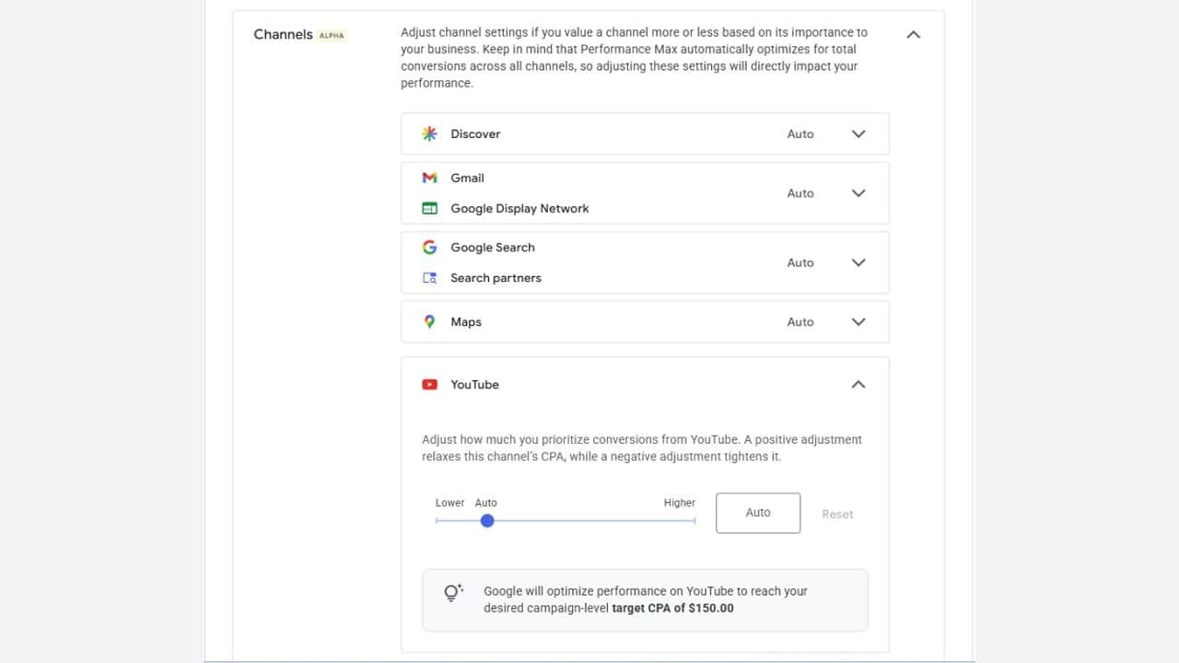Viewport: 1179px width, 663px height.
Task: Click the lightbulb tip icon
Action: click(452, 593)
